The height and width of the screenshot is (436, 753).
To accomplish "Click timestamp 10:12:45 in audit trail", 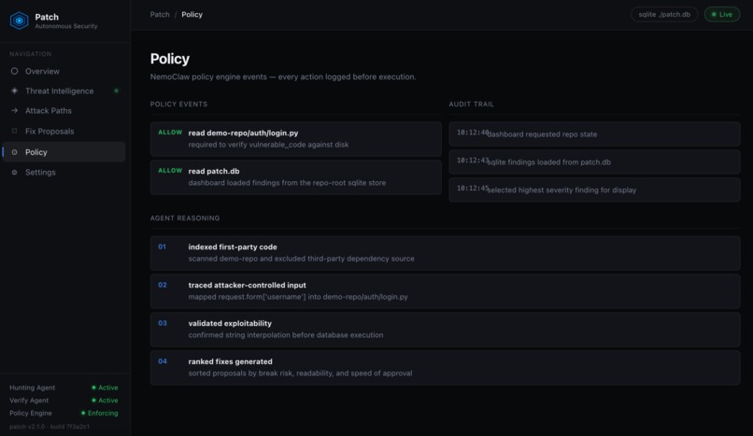I will click(x=473, y=189).
